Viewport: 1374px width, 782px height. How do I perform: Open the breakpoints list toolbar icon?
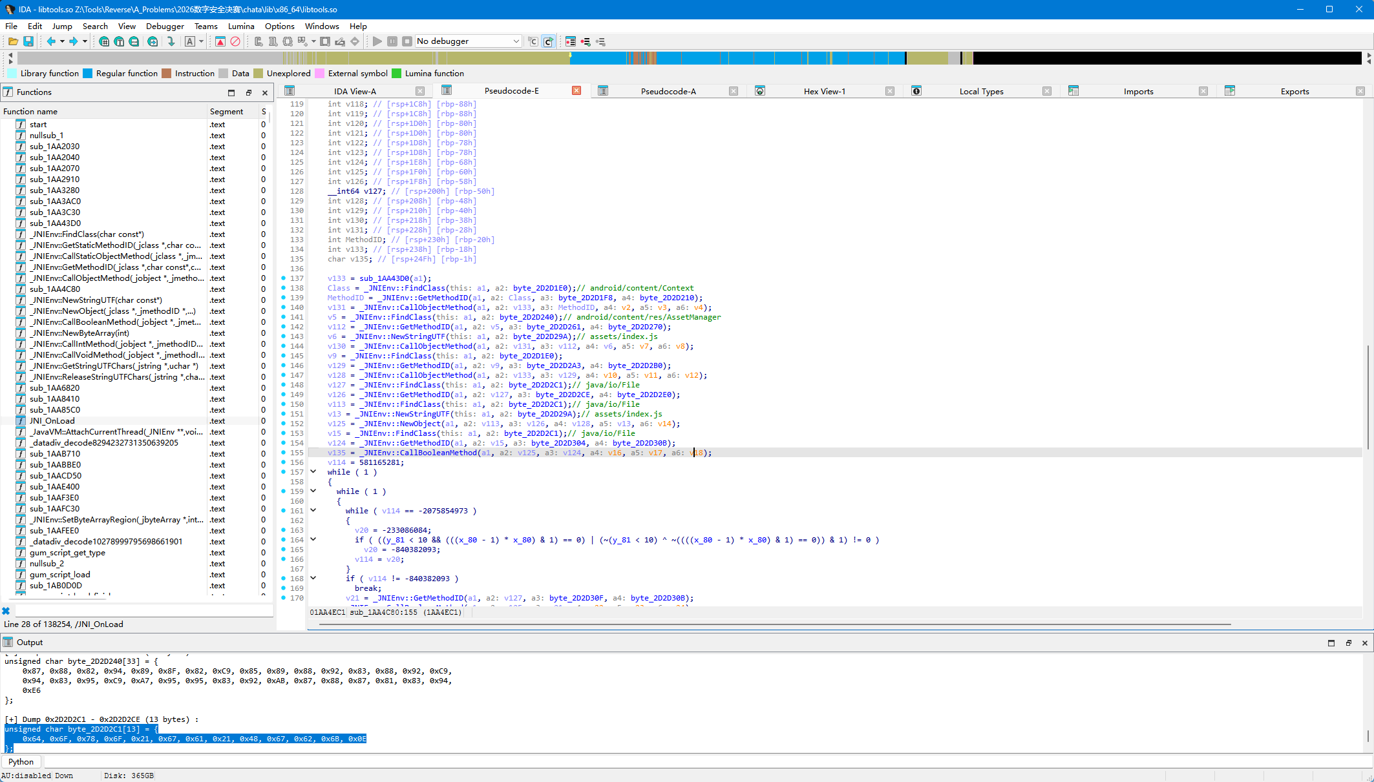(x=571, y=41)
